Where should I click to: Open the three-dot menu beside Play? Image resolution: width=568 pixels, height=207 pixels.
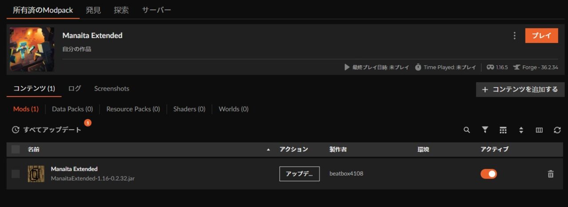point(514,36)
